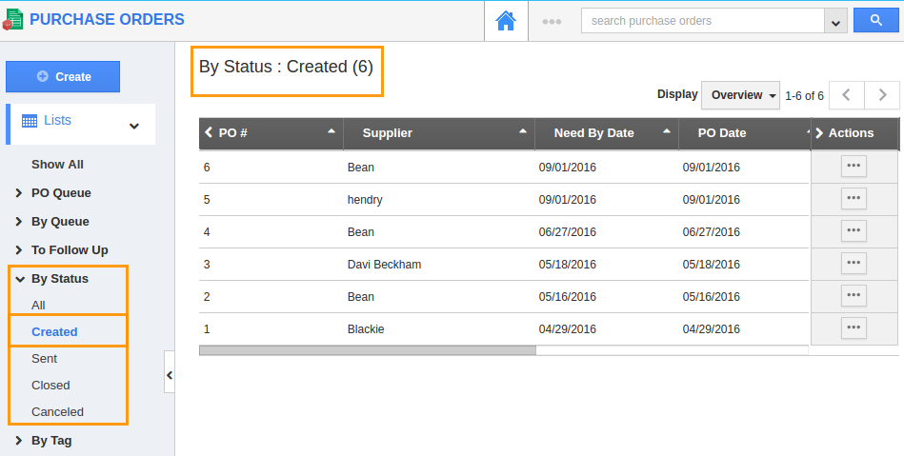Go to previous page of results
This screenshot has height=456, width=904.
click(x=846, y=95)
